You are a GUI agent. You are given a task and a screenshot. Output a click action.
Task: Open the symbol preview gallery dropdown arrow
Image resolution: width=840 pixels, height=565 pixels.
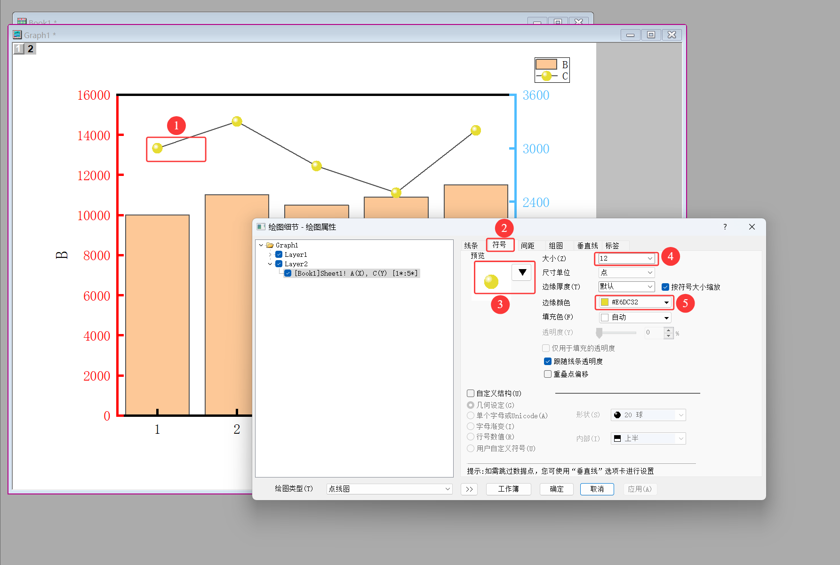(522, 272)
